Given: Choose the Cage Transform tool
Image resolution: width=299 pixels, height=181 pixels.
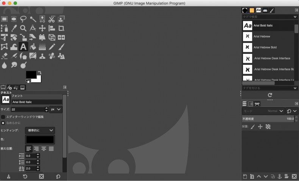Looking at the screenshot, I should 4,47.
